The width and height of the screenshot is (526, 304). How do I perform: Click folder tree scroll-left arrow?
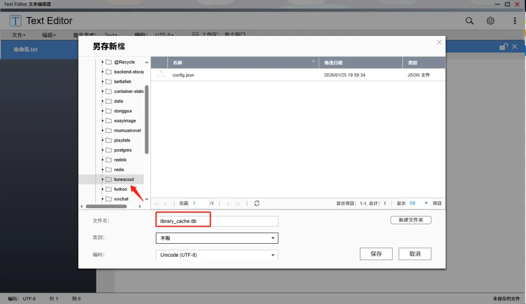81,206
